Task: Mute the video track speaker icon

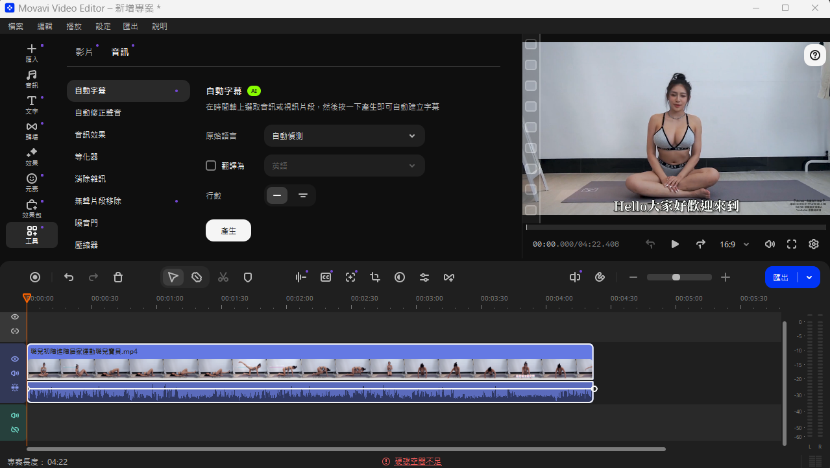Action: 15,373
